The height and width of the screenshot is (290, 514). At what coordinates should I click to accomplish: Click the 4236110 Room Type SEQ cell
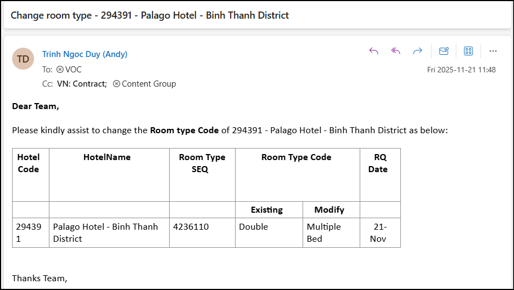[x=191, y=226]
